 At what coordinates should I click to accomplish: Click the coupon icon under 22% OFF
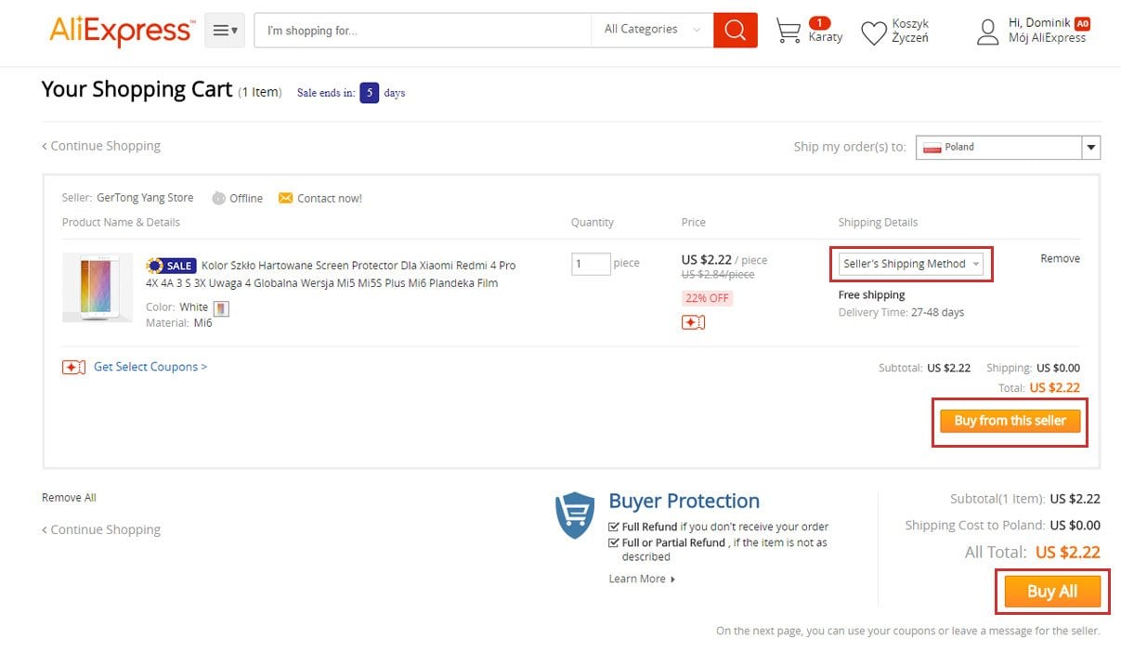click(x=693, y=322)
